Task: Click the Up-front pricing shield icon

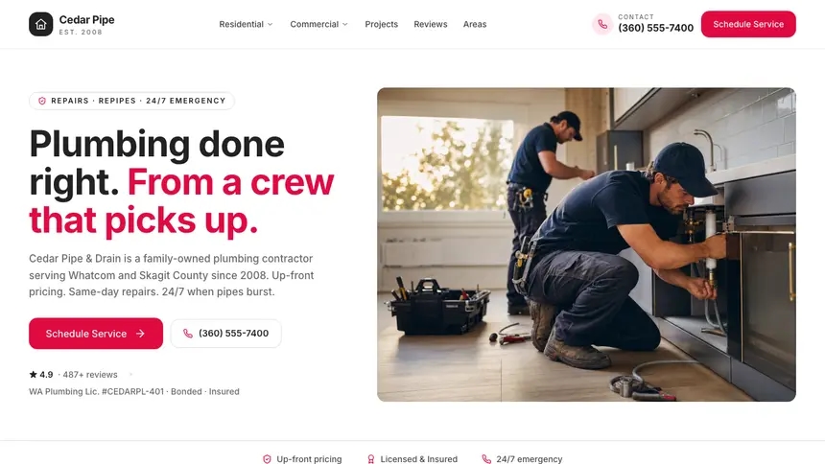Action: 267,459
